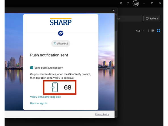
Task: Click the SHARP logo
Action: pyautogui.click(x=61, y=22)
